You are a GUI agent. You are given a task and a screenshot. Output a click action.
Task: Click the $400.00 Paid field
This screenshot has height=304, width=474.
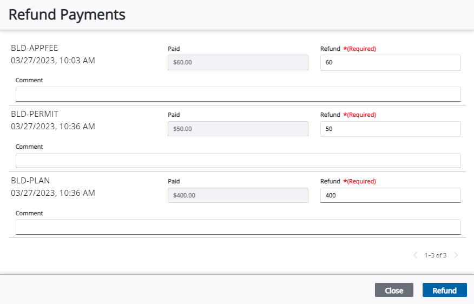(x=238, y=196)
